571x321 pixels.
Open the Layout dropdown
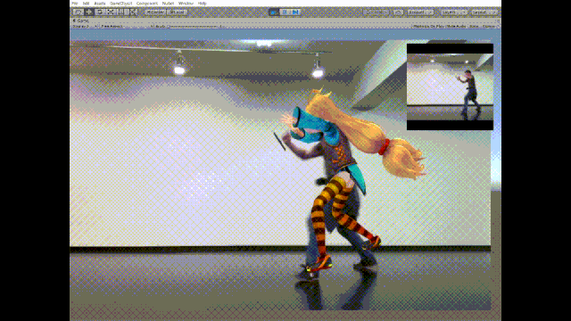pos(484,12)
